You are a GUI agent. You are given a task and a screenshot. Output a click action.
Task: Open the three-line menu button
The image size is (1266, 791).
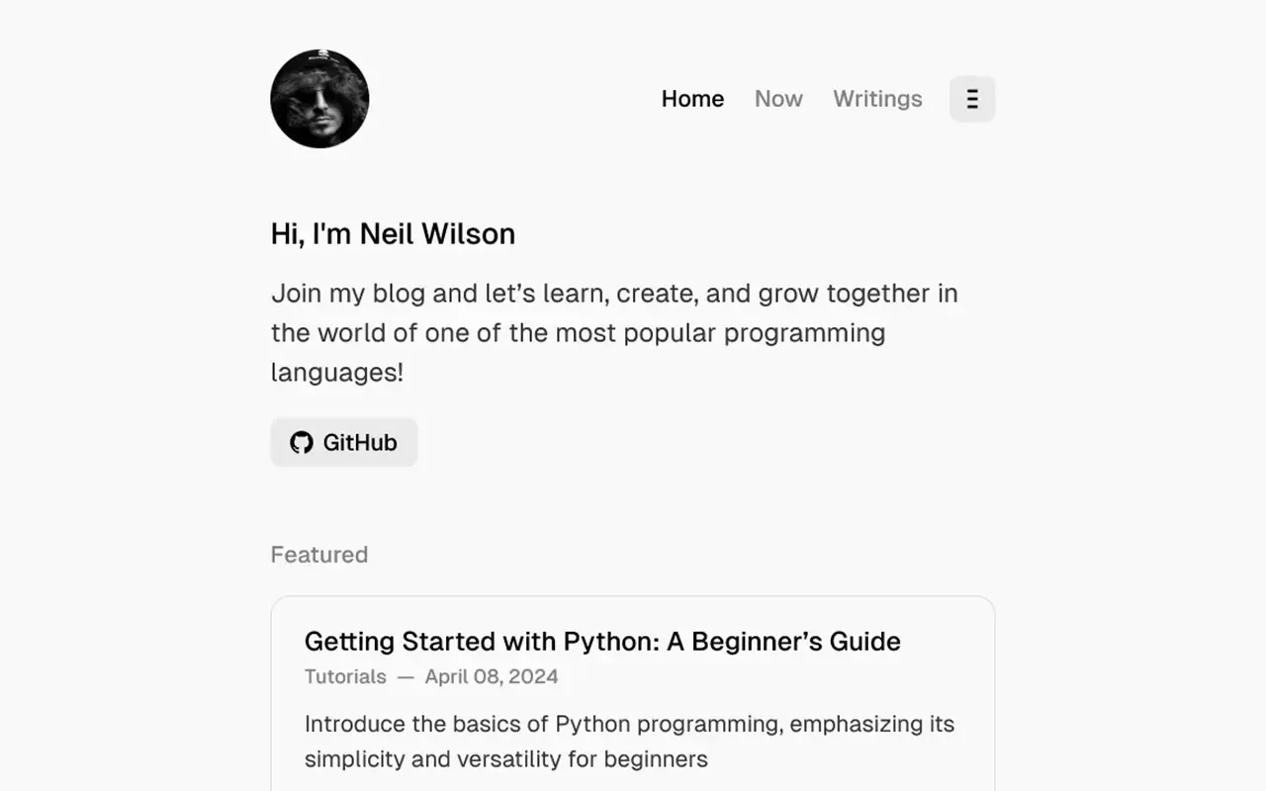972,99
